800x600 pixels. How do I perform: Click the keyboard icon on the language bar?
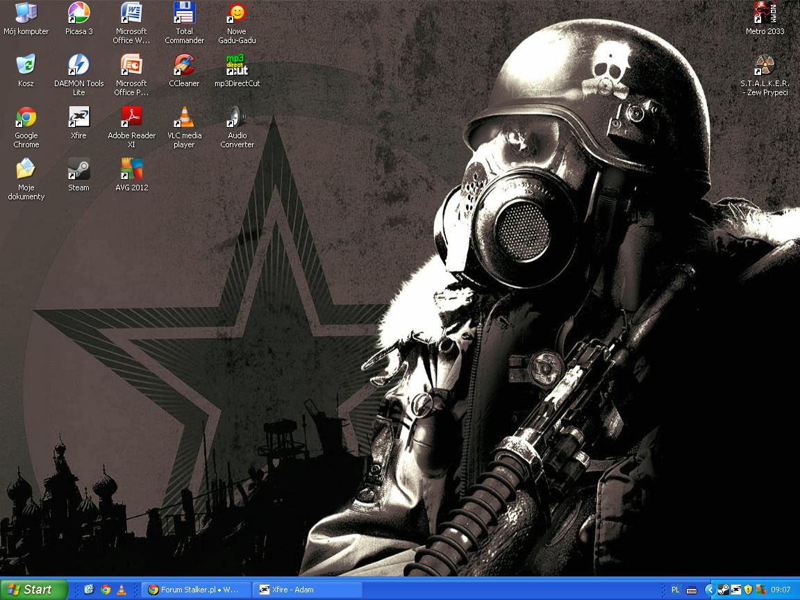(692, 590)
